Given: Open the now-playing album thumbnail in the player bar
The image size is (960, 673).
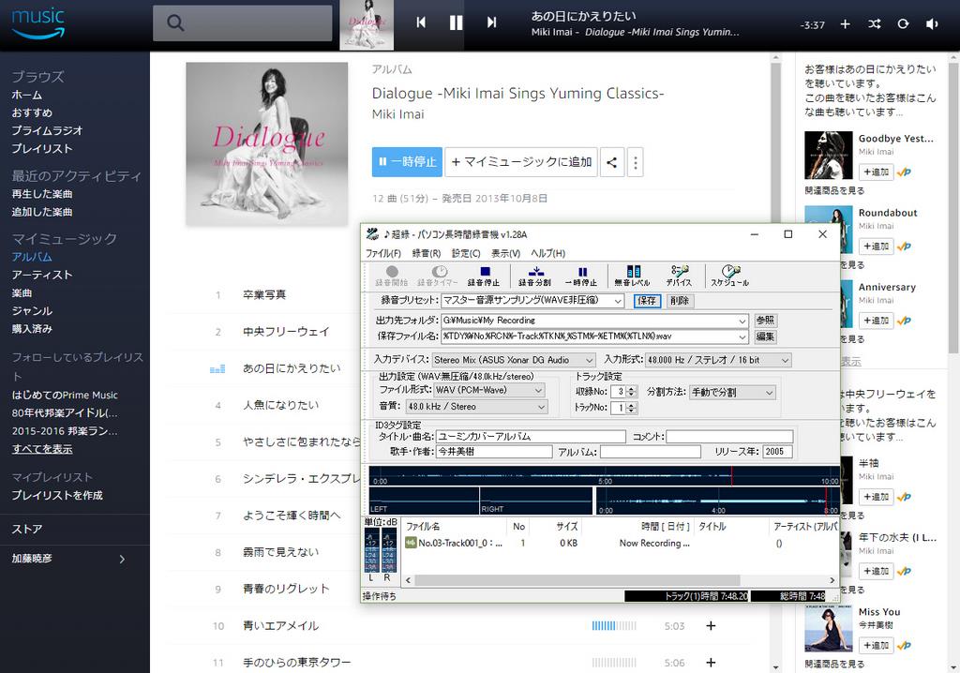Looking at the screenshot, I should [367, 24].
